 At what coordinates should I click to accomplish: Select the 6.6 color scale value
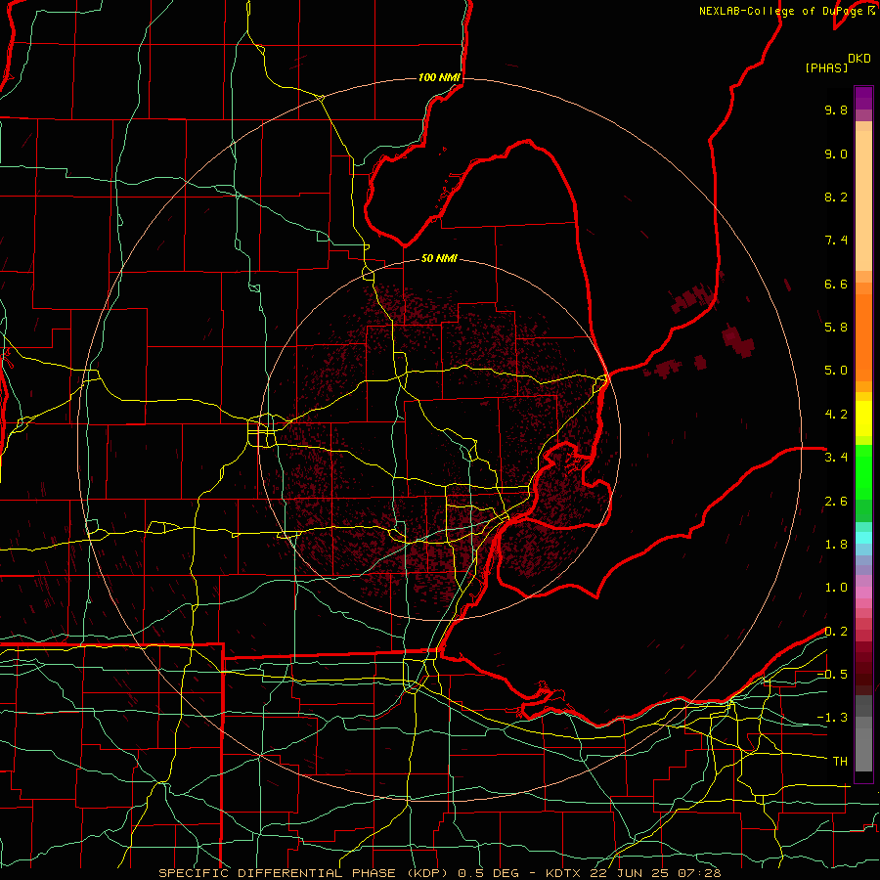click(x=836, y=284)
